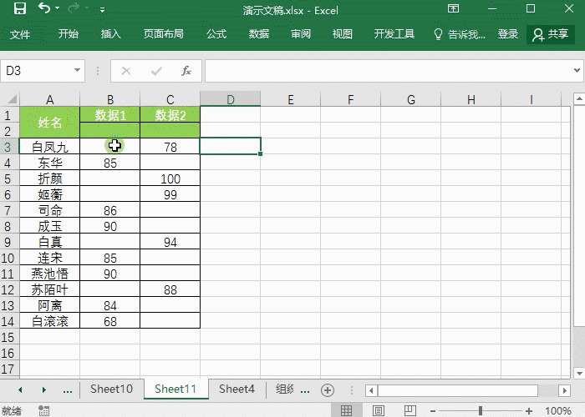The width and height of the screenshot is (585, 417).
Task: Open the 页面布局 tab
Action: (164, 34)
